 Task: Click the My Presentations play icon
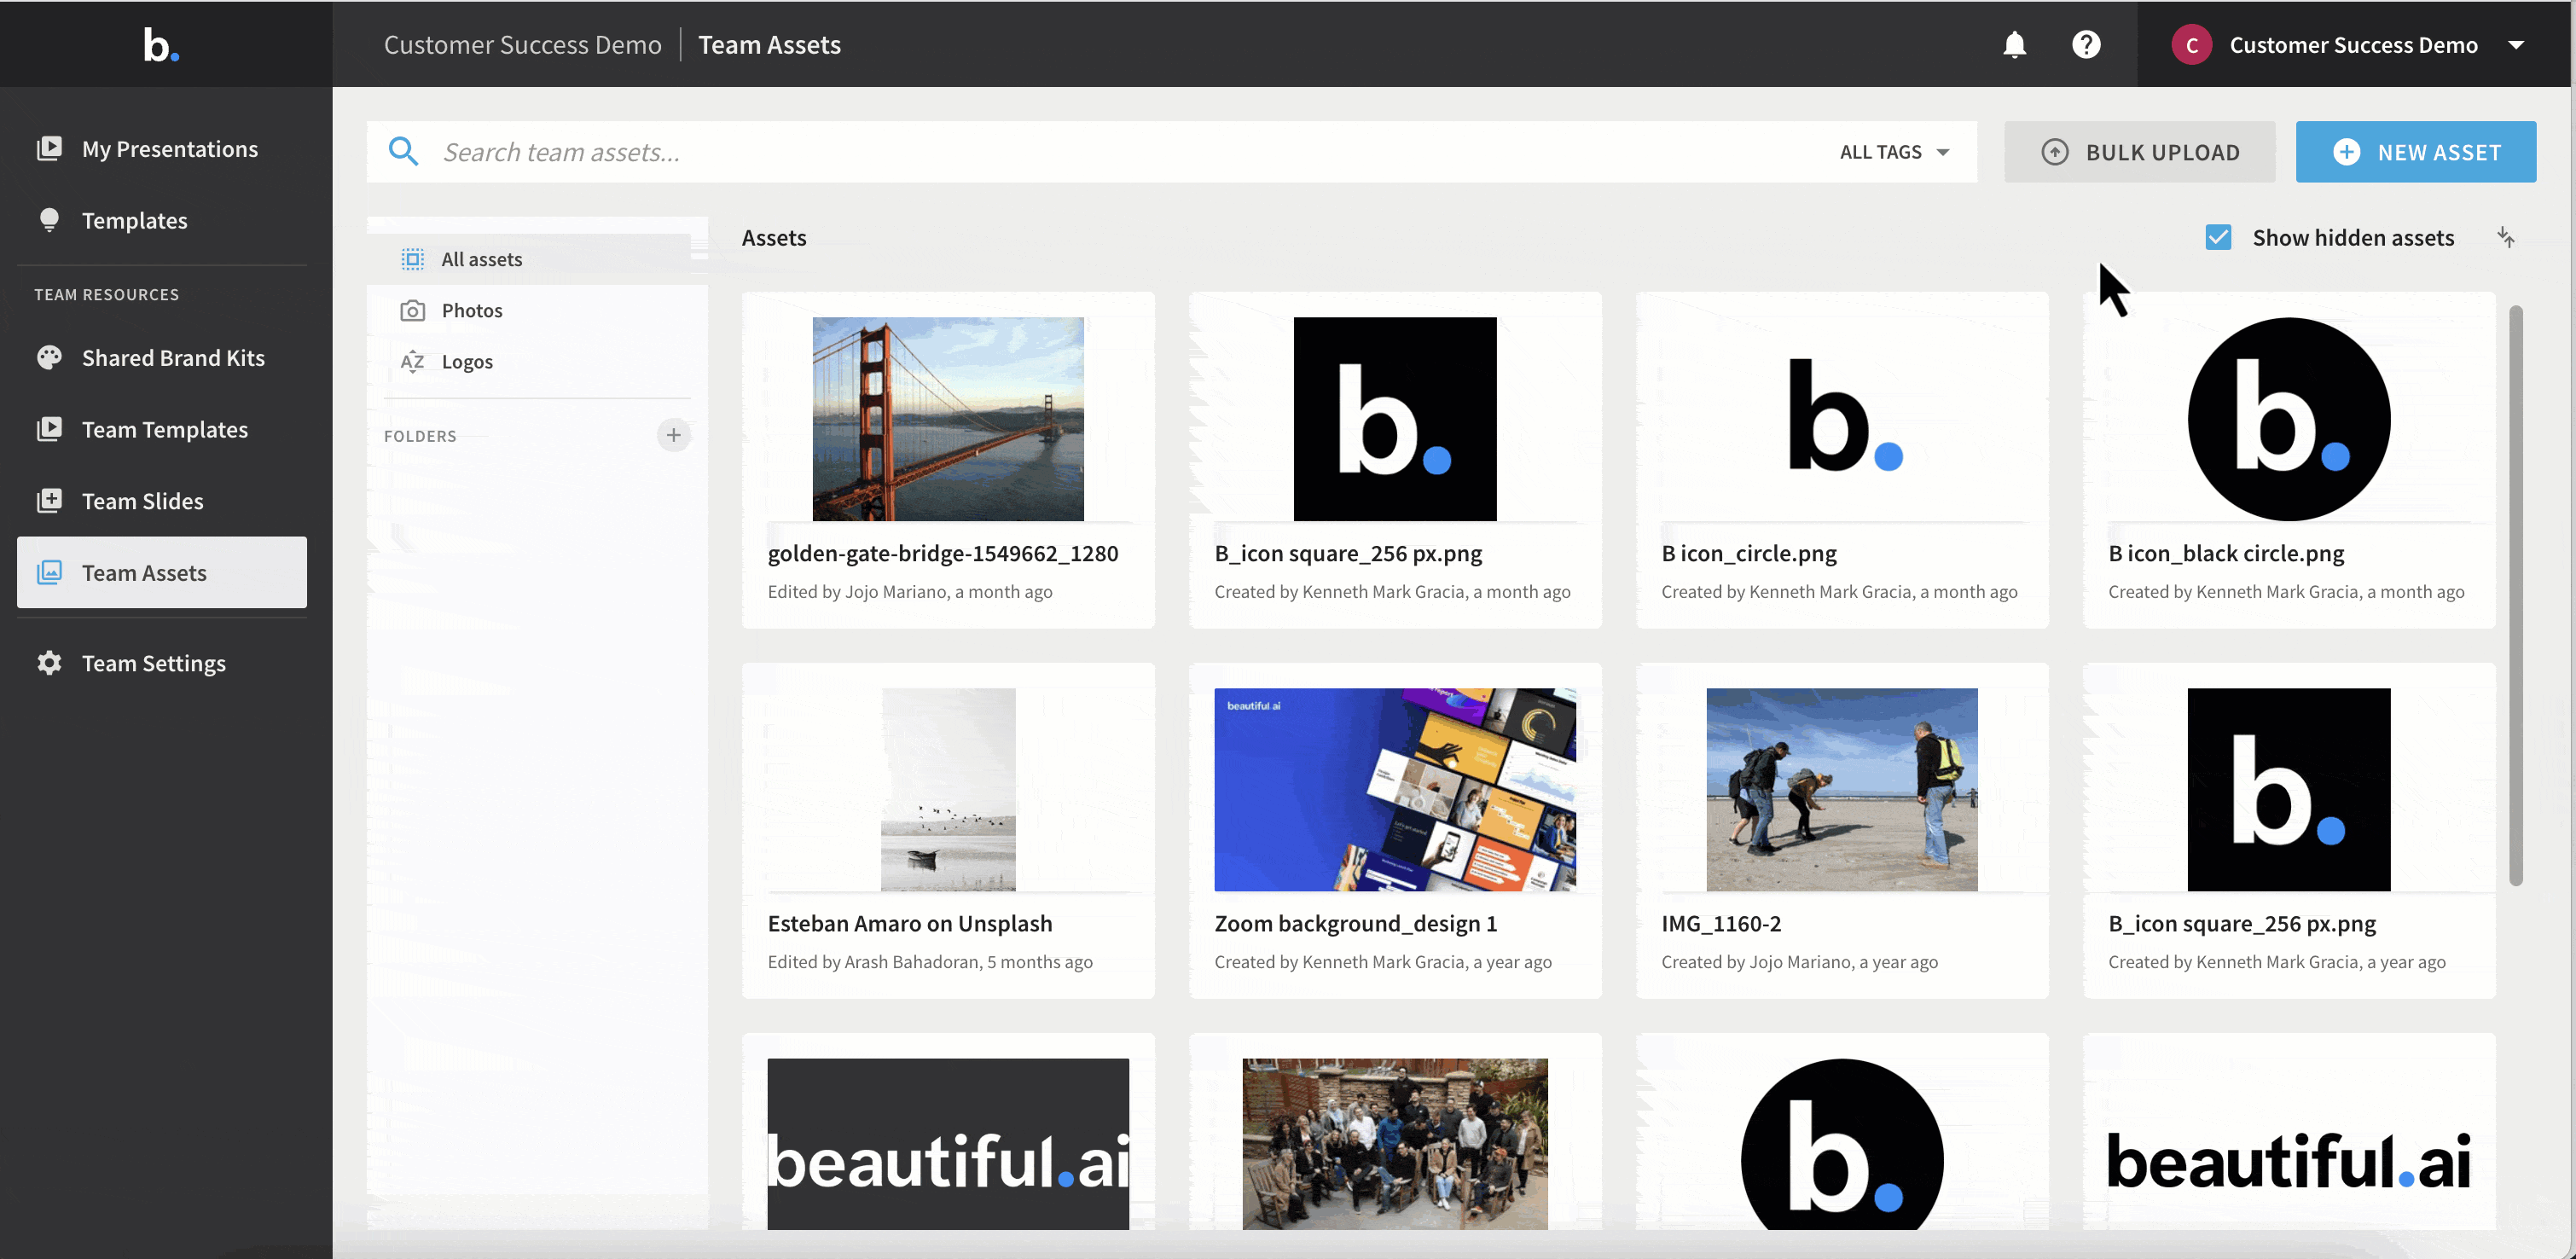coord(49,149)
